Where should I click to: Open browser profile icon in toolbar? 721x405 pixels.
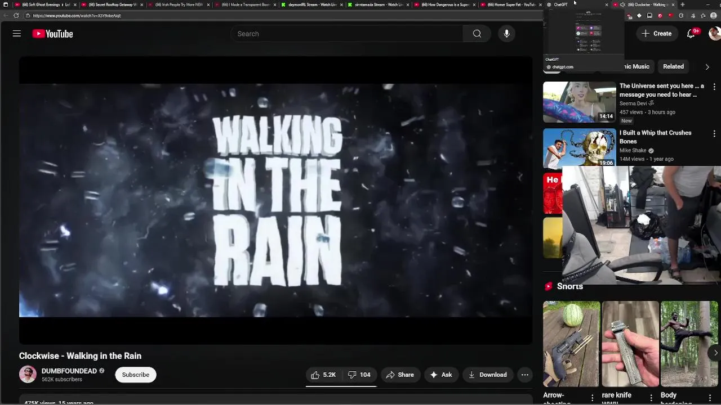tap(713, 16)
